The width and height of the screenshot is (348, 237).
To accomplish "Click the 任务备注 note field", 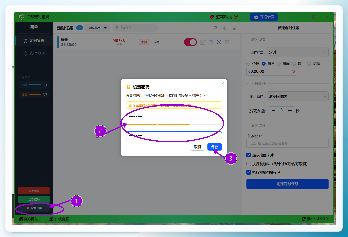I will tap(287, 143).
